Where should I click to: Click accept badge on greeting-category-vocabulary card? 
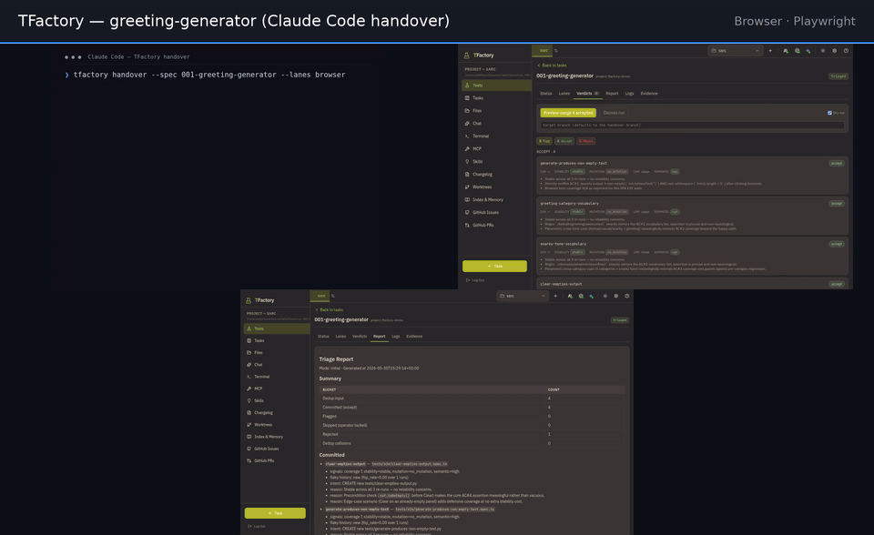point(837,204)
